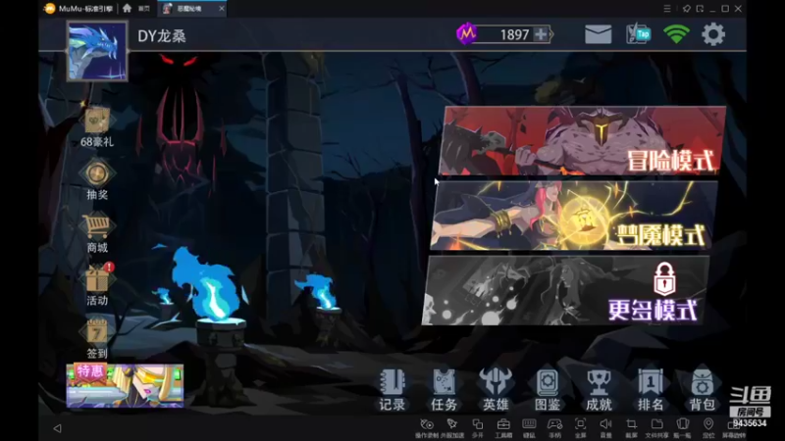
Task: Open MuMu hamburger menu
Action: point(667,9)
